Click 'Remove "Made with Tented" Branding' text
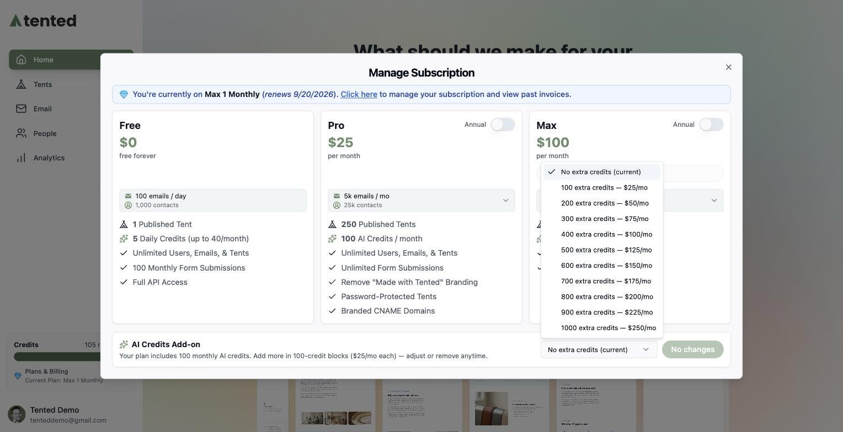 [x=409, y=282]
